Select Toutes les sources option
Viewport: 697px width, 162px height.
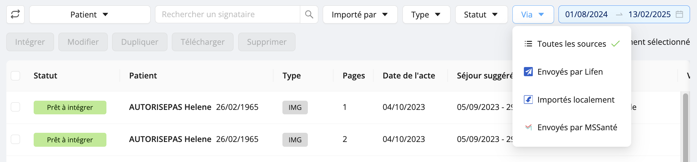(572, 44)
